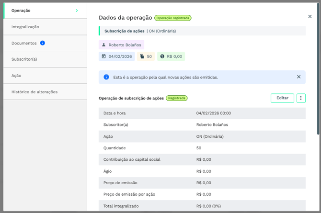Click the vertical scrollbar on the right
Viewport: 321px width, 213px height.
pyautogui.click(x=318, y=72)
